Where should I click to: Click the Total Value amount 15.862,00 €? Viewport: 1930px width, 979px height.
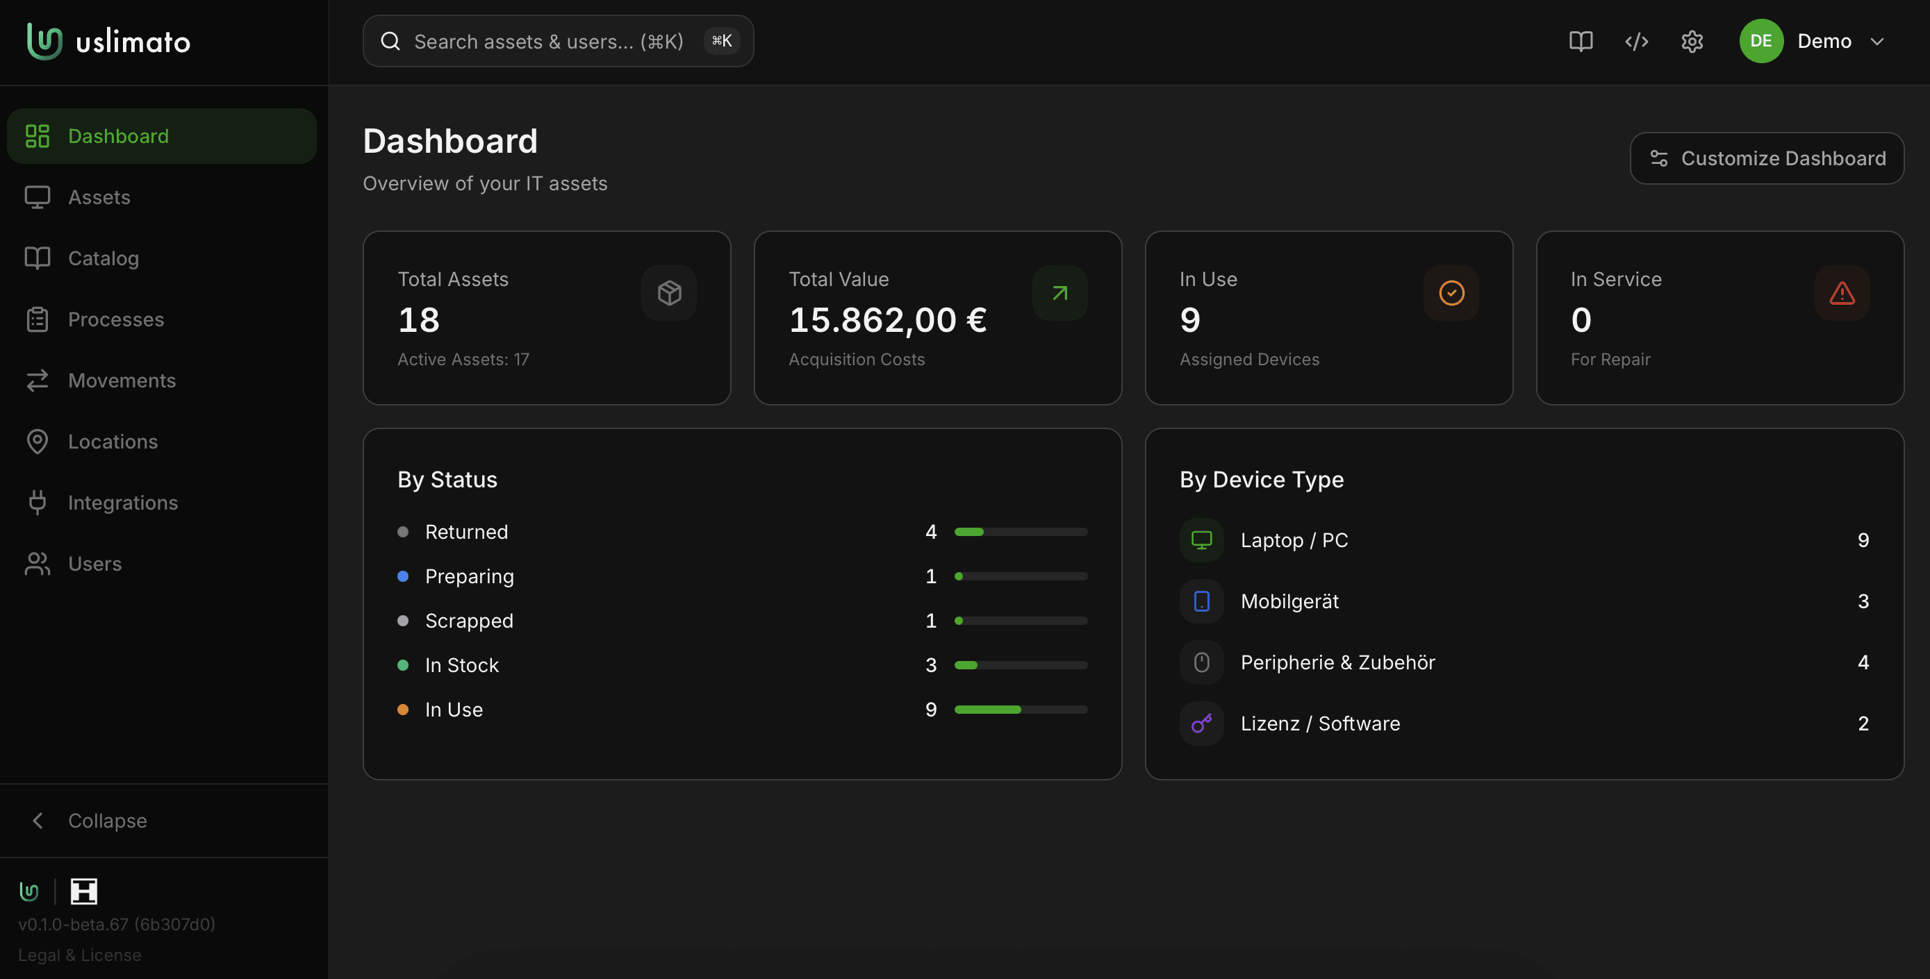(x=888, y=321)
